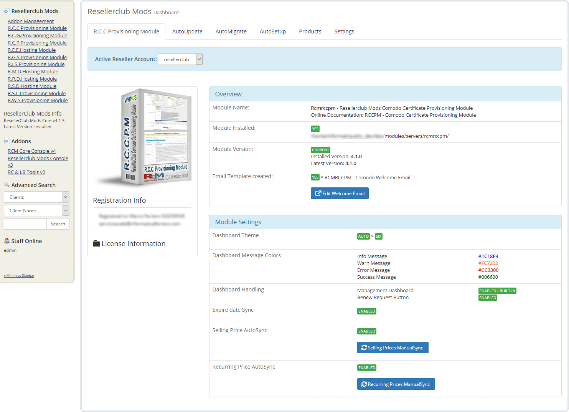The height and width of the screenshot is (412, 569).
Task: Open R.S.L.Provisioning Module link
Action: click(37, 93)
